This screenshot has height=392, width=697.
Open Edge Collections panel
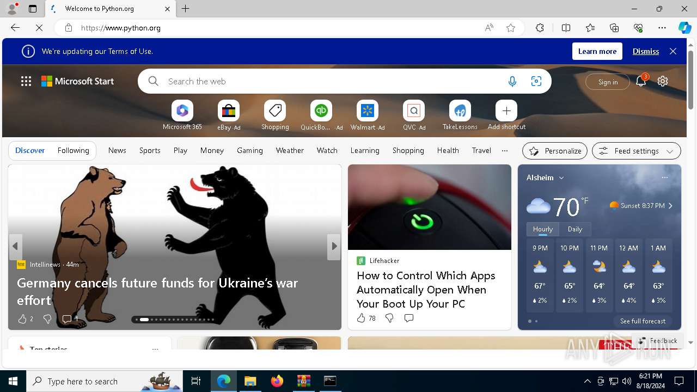click(x=614, y=28)
